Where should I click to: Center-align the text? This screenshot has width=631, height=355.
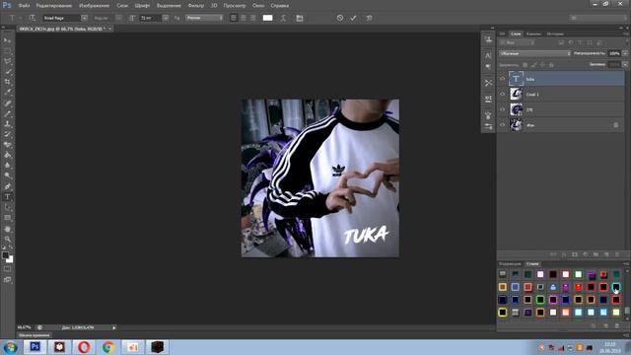pos(244,18)
